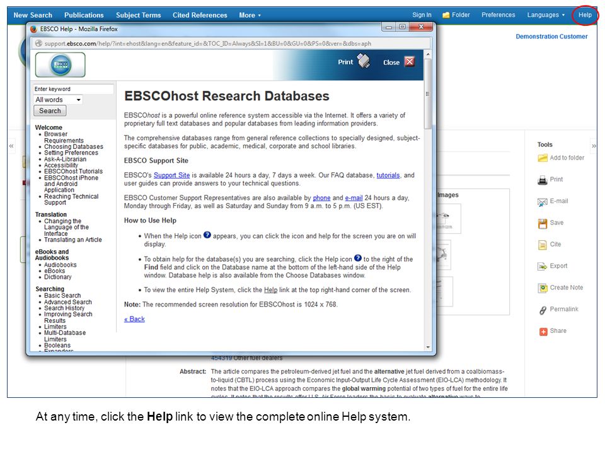Open Translating an Article topic

click(x=73, y=240)
